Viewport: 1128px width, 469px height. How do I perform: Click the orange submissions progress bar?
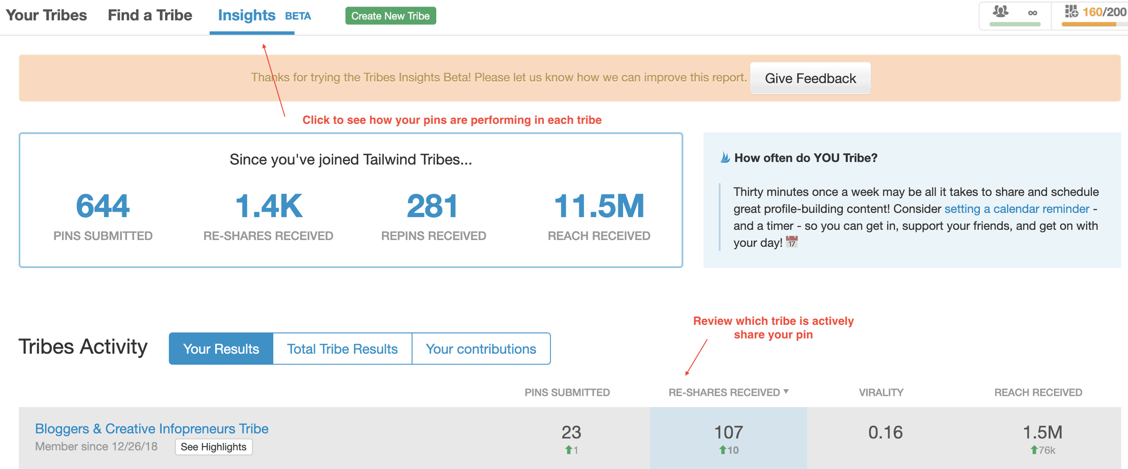[1089, 24]
